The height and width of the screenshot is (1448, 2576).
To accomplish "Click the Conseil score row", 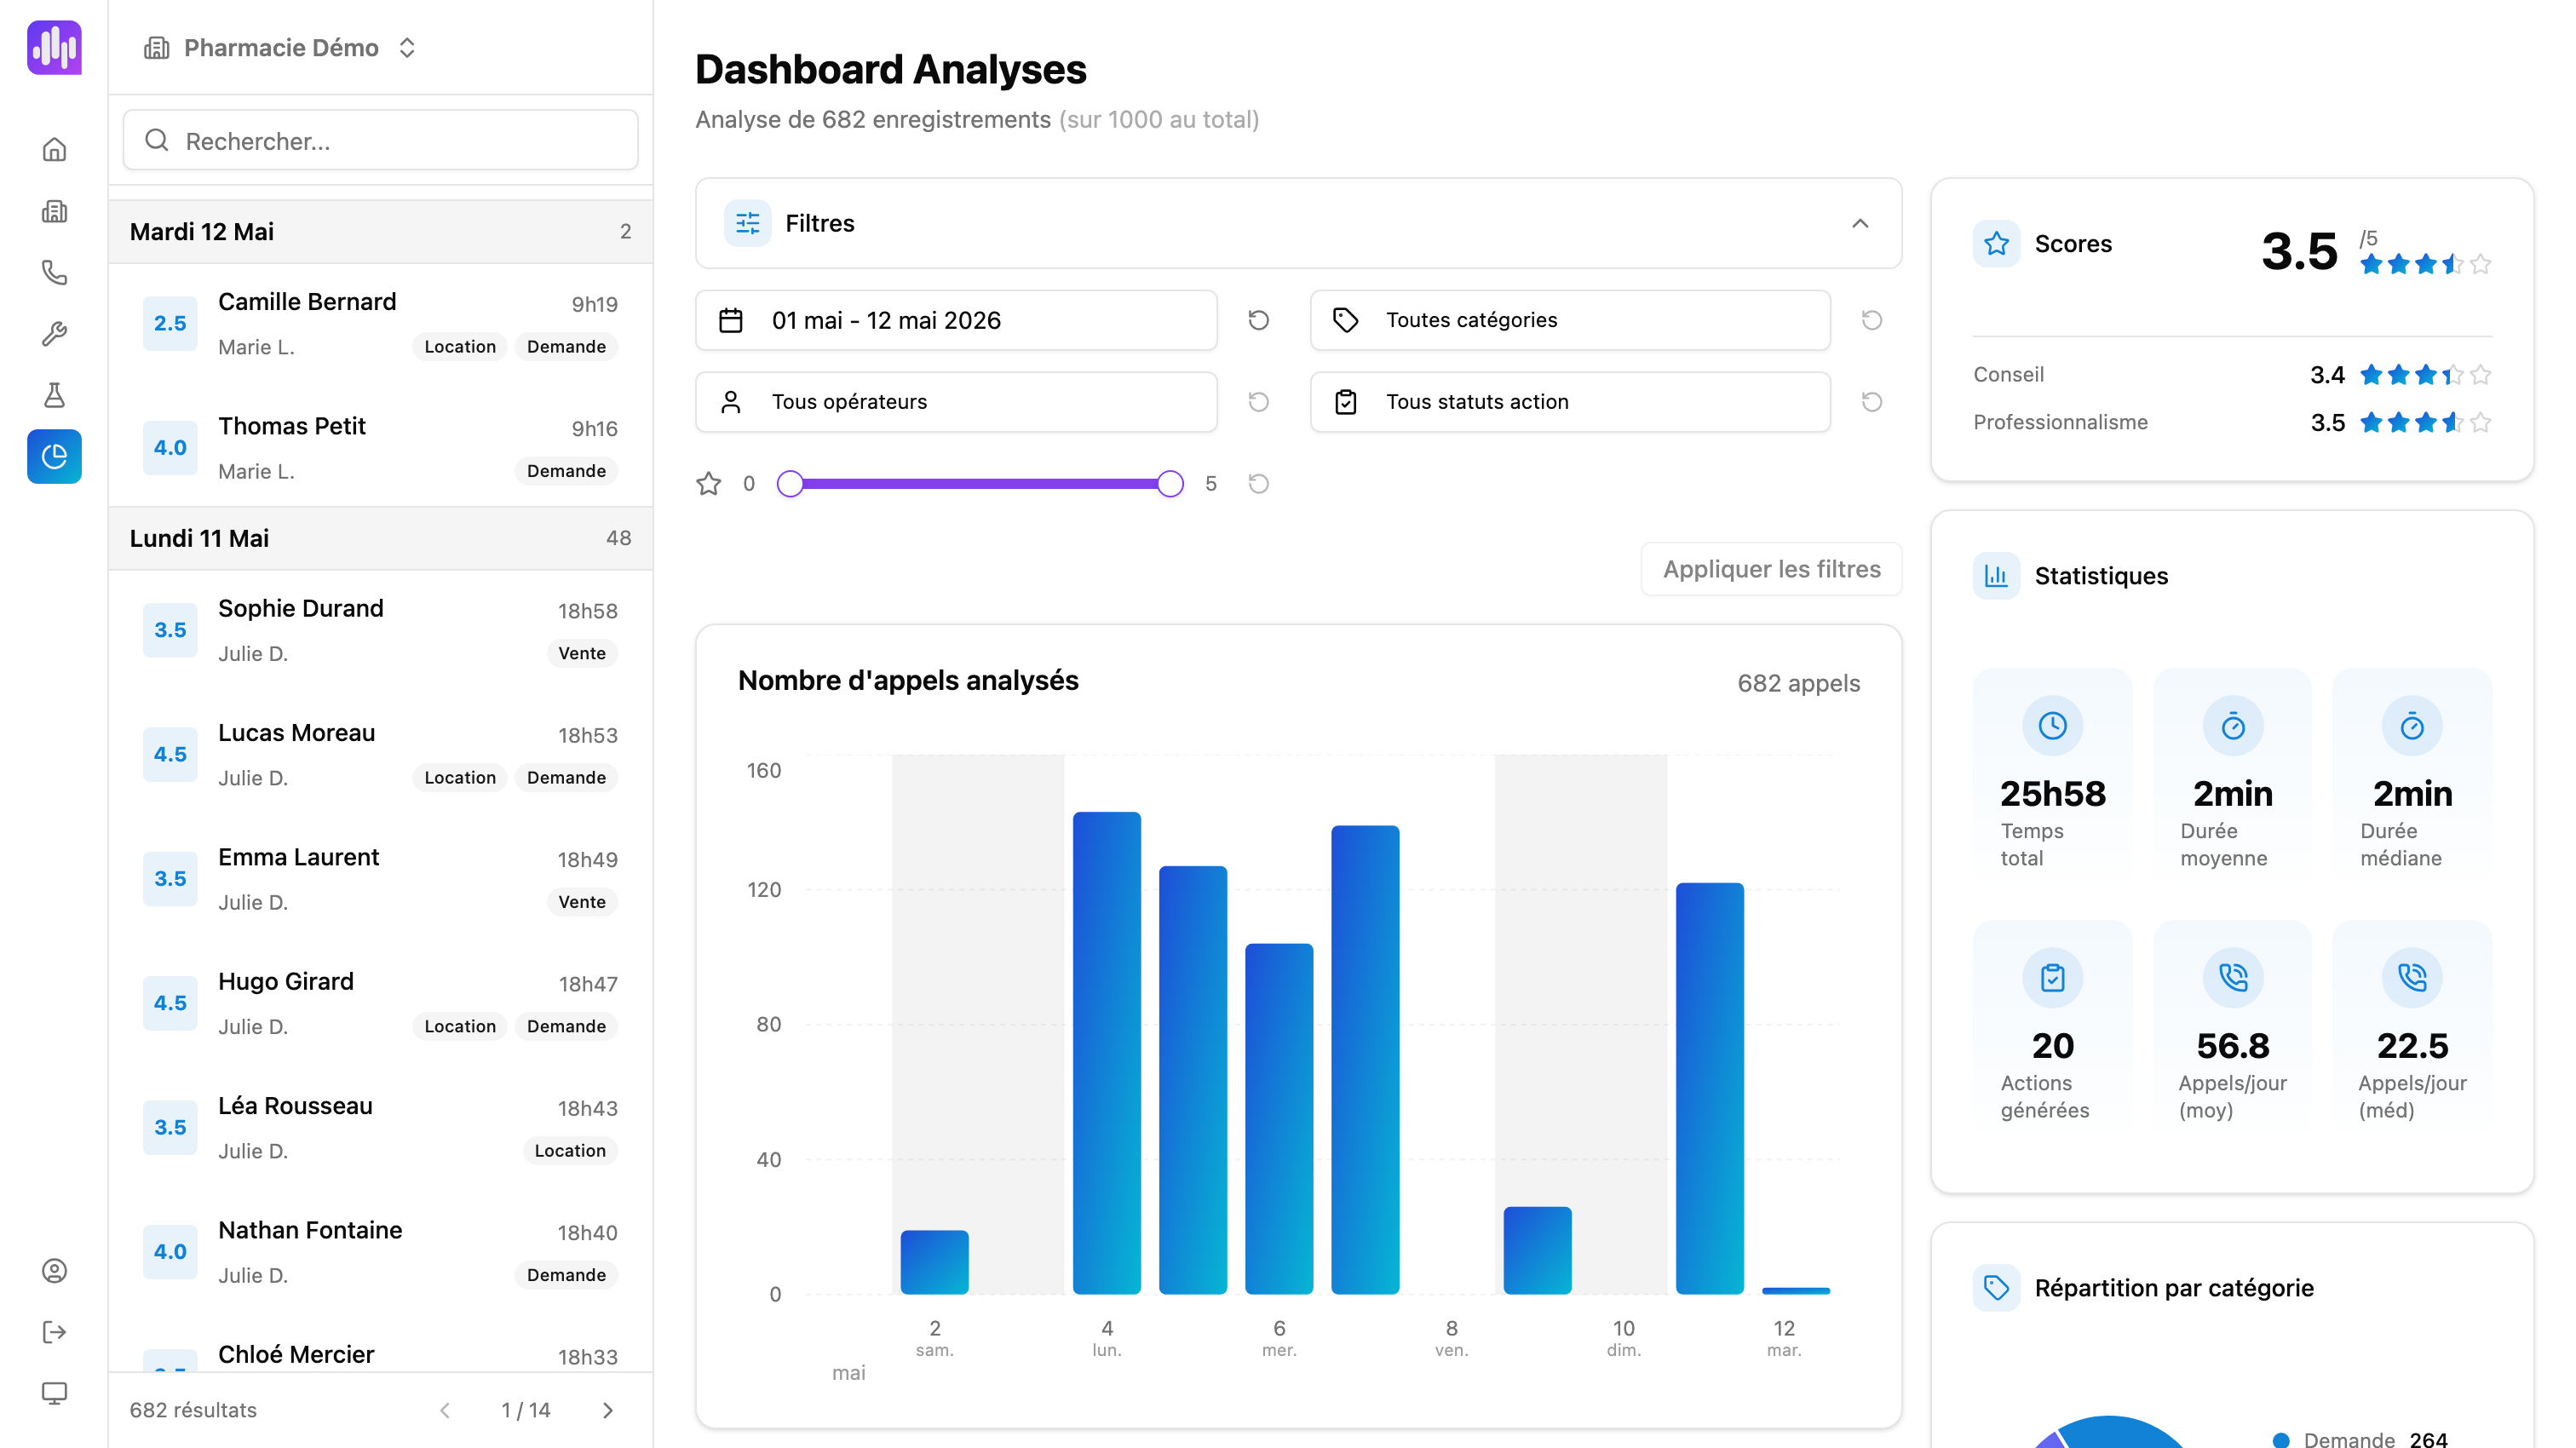I will (x=2232, y=375).
